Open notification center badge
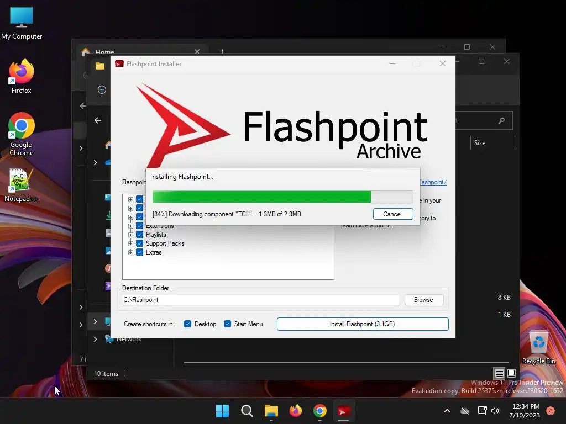The image size is (566, 424). (551, 410)
